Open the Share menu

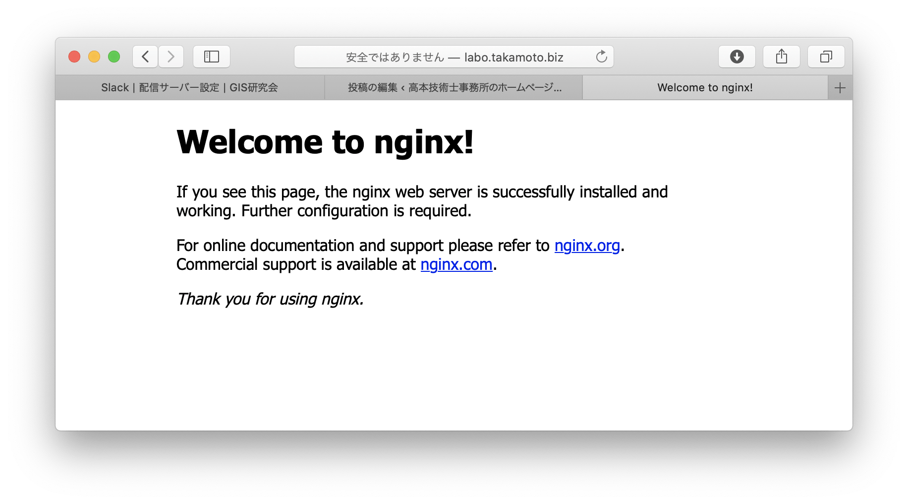coord(782,57)
